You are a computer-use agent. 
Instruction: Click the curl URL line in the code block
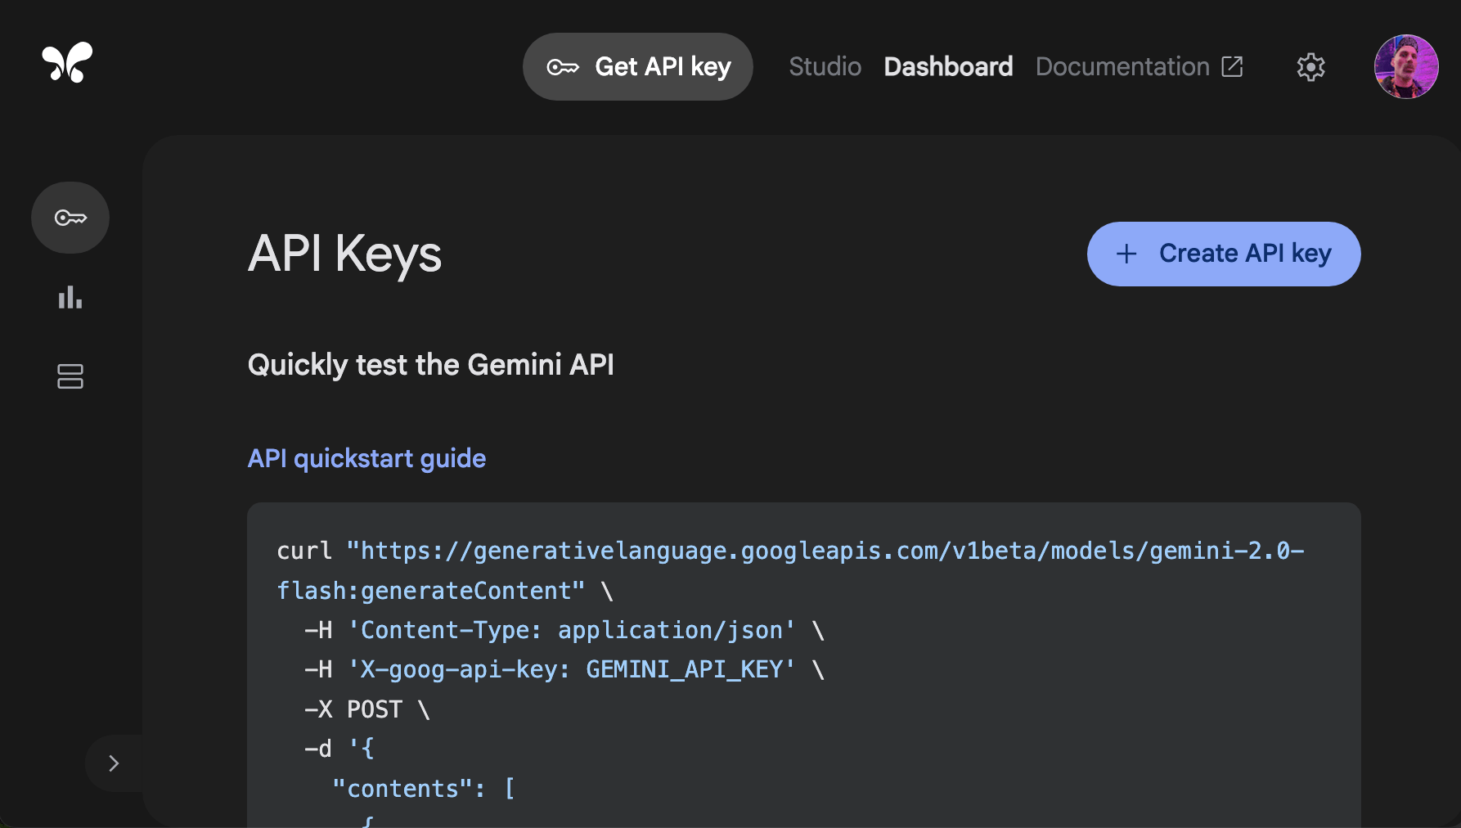coord(790,551)
